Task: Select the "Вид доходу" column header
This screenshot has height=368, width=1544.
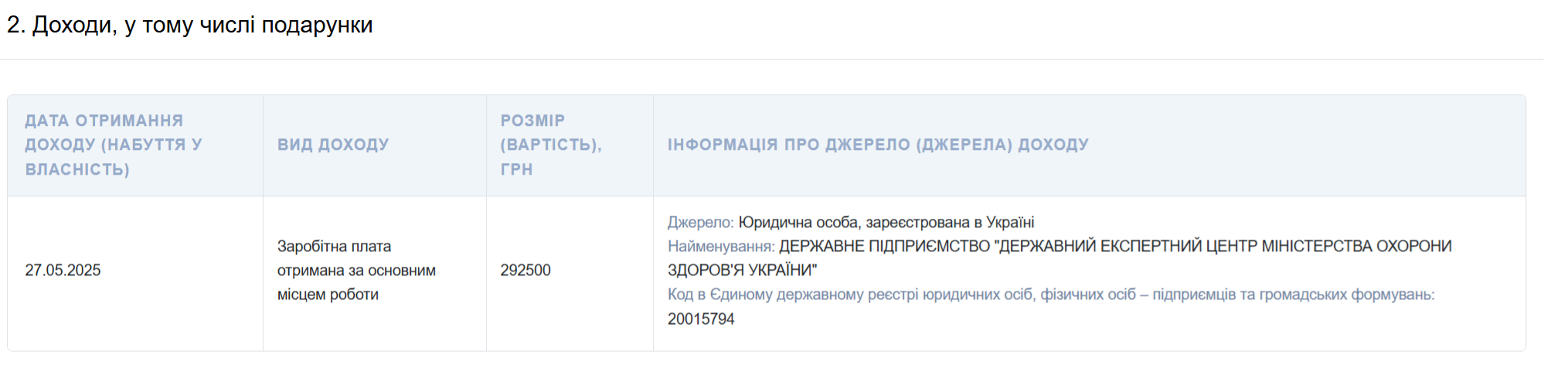Action: tap(333, 145)
